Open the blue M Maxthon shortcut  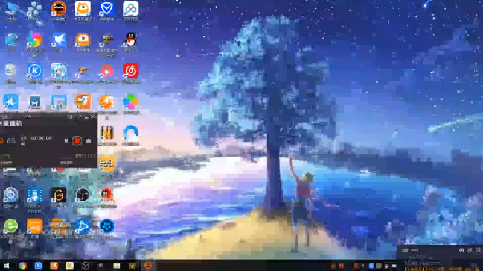coord(34,102)
